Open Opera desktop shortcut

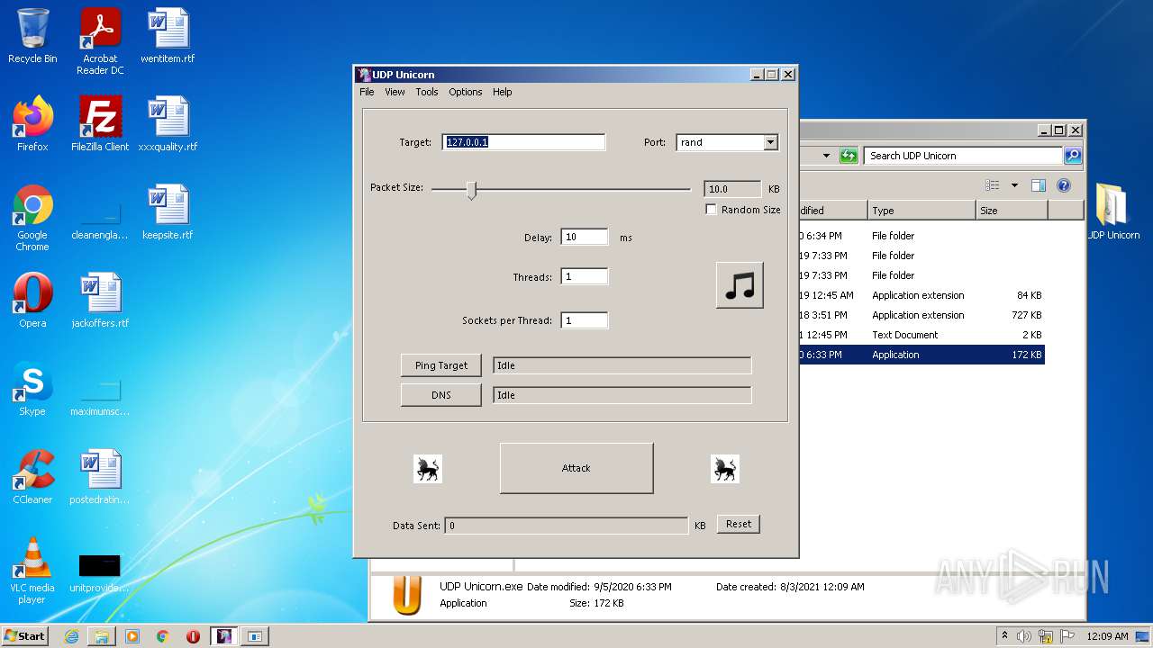[x=32, y=301]
